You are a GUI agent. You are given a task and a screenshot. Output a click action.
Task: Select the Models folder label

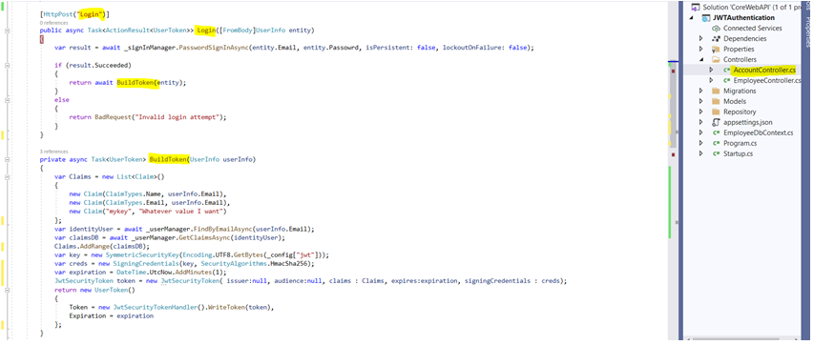point(735,101)
